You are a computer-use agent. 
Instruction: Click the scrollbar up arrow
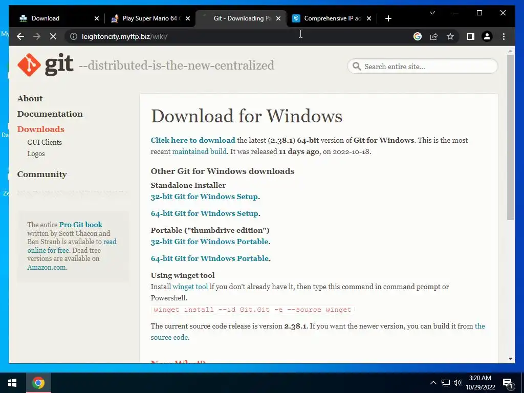(x=510, y=51)
